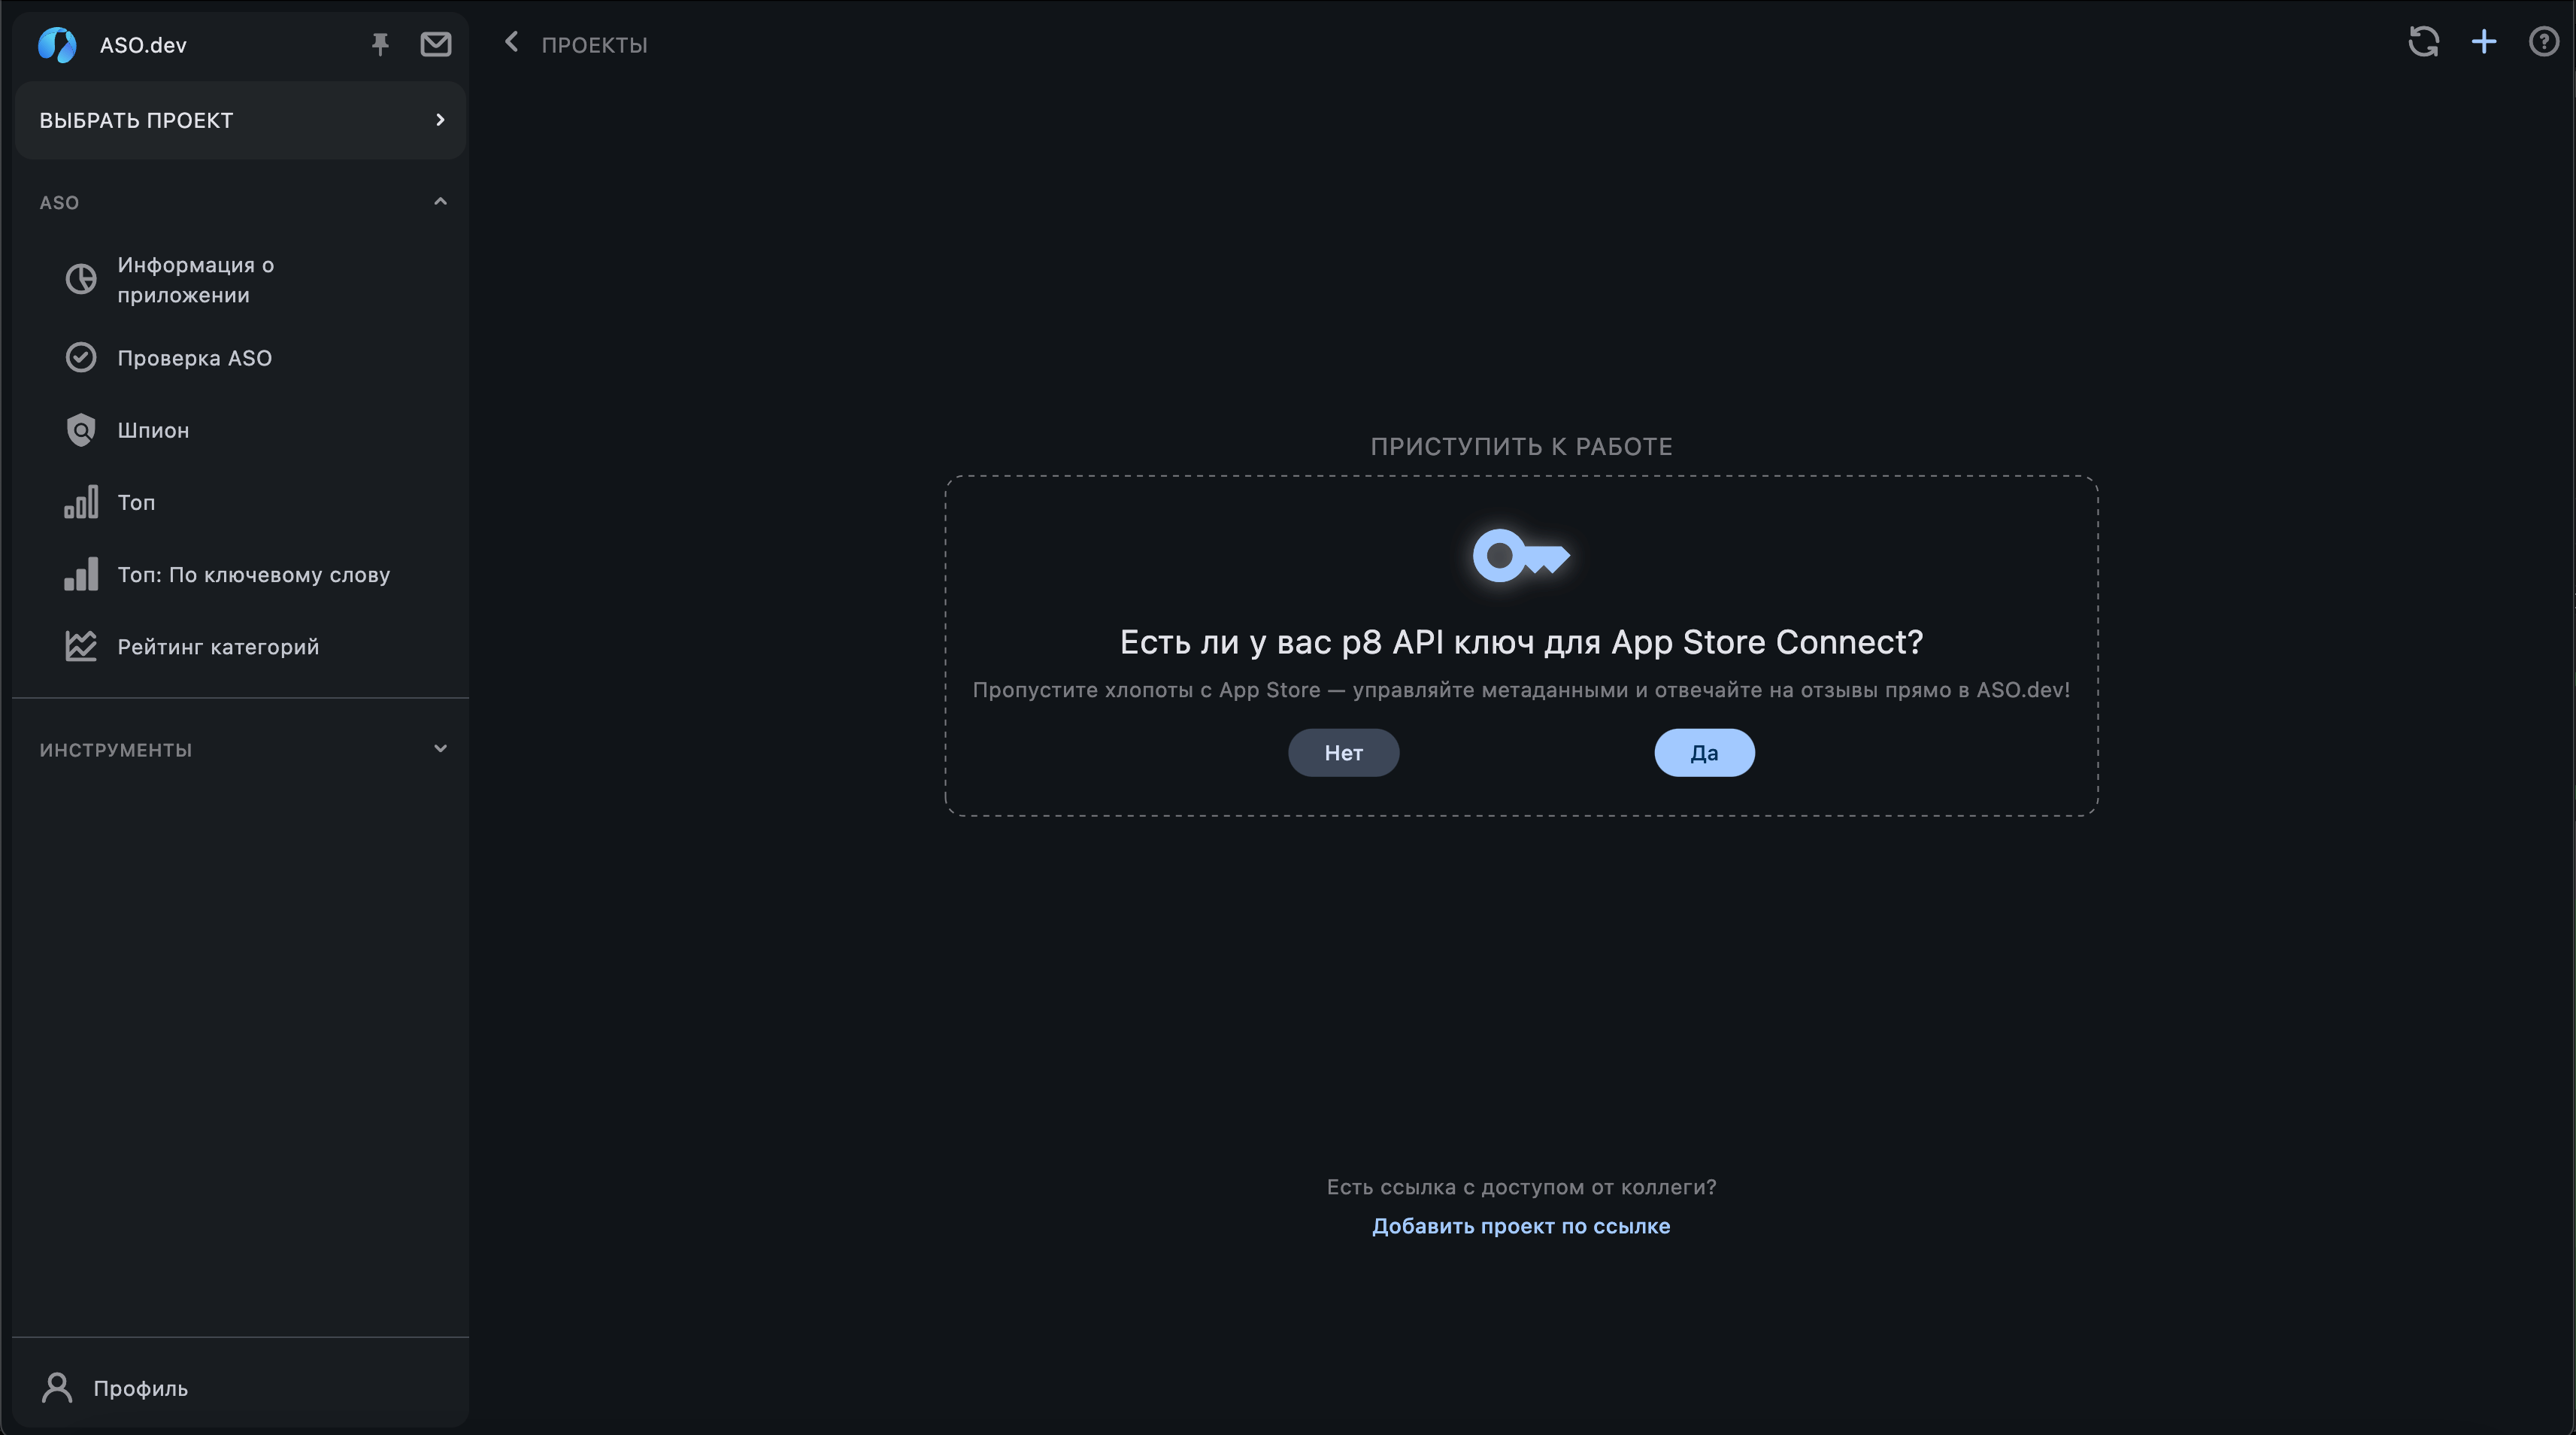Click the ИНСТРУМЕНТЫ section header text
The image size is (2576, 1435).
click(x=116, y=750)
